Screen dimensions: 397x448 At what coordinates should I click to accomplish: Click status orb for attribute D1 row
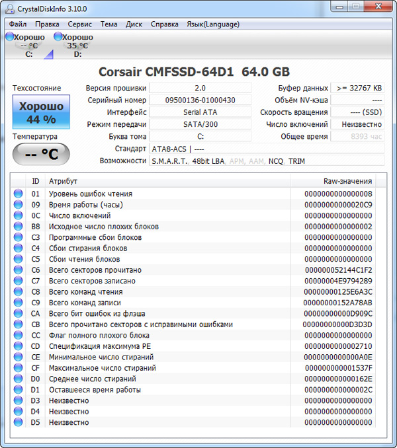tap(18, 390)
